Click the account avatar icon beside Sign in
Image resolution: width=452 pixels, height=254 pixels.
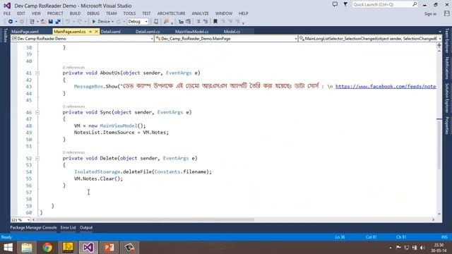pyautogui.click(x=446, y=13)
